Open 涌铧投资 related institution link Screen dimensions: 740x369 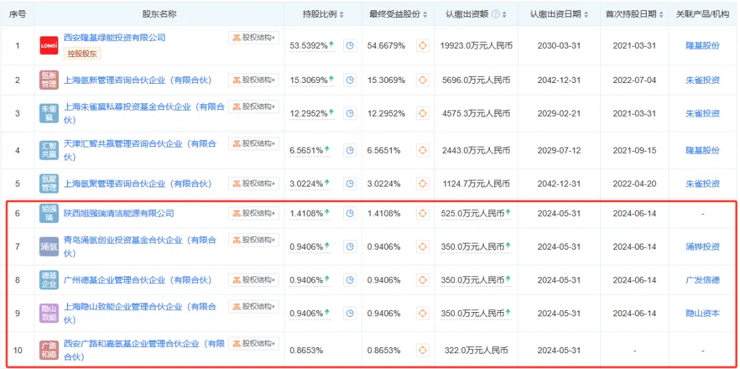coord(703,247)
